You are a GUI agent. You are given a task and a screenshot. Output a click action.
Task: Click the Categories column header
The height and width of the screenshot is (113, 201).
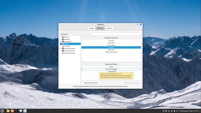(70, 34)
